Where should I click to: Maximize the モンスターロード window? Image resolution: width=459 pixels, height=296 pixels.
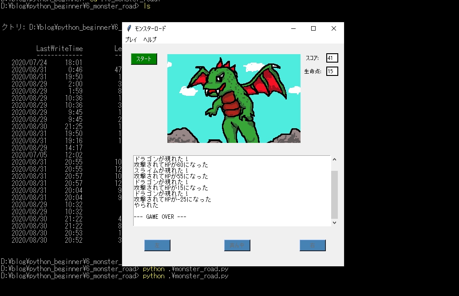coord(313,28)
